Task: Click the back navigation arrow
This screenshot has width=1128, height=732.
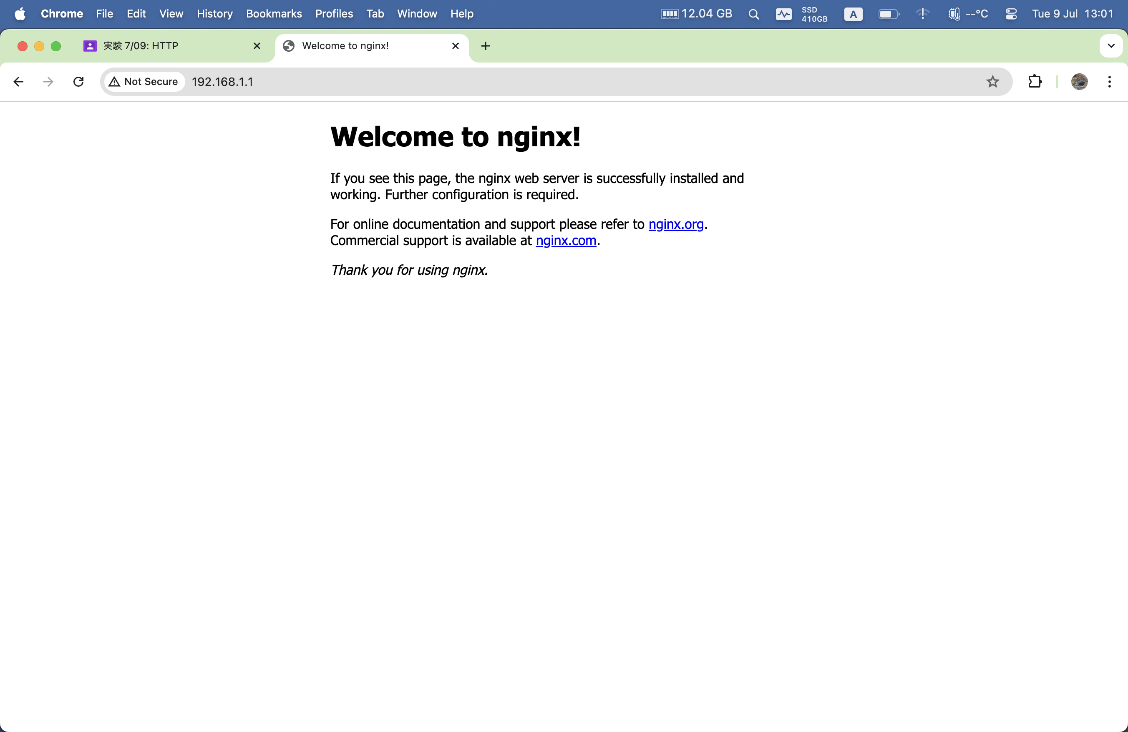Action: tap(18, 82)
